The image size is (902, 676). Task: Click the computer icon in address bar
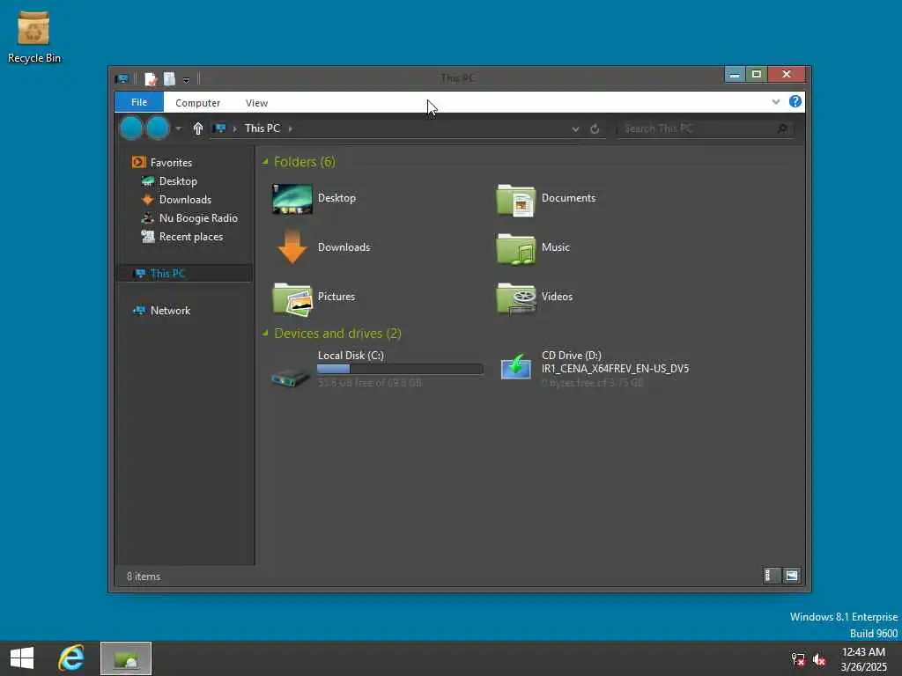point(219,129)
